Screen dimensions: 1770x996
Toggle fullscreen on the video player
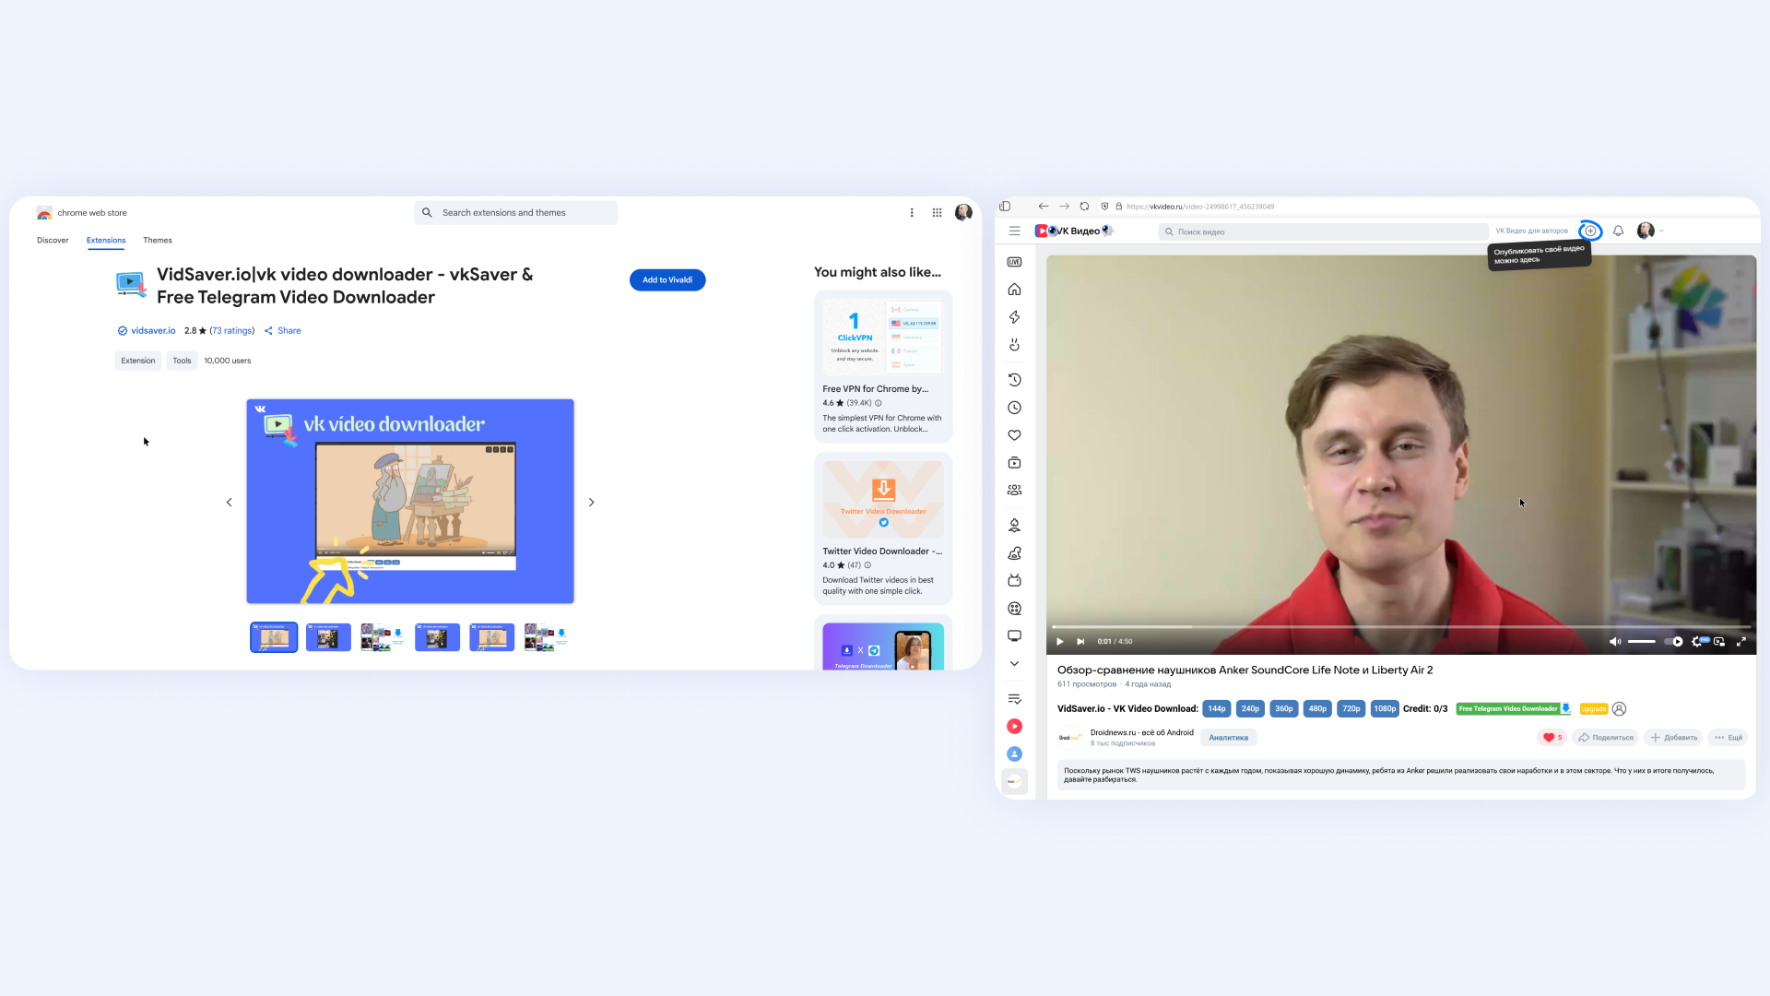click(1741, 642)
